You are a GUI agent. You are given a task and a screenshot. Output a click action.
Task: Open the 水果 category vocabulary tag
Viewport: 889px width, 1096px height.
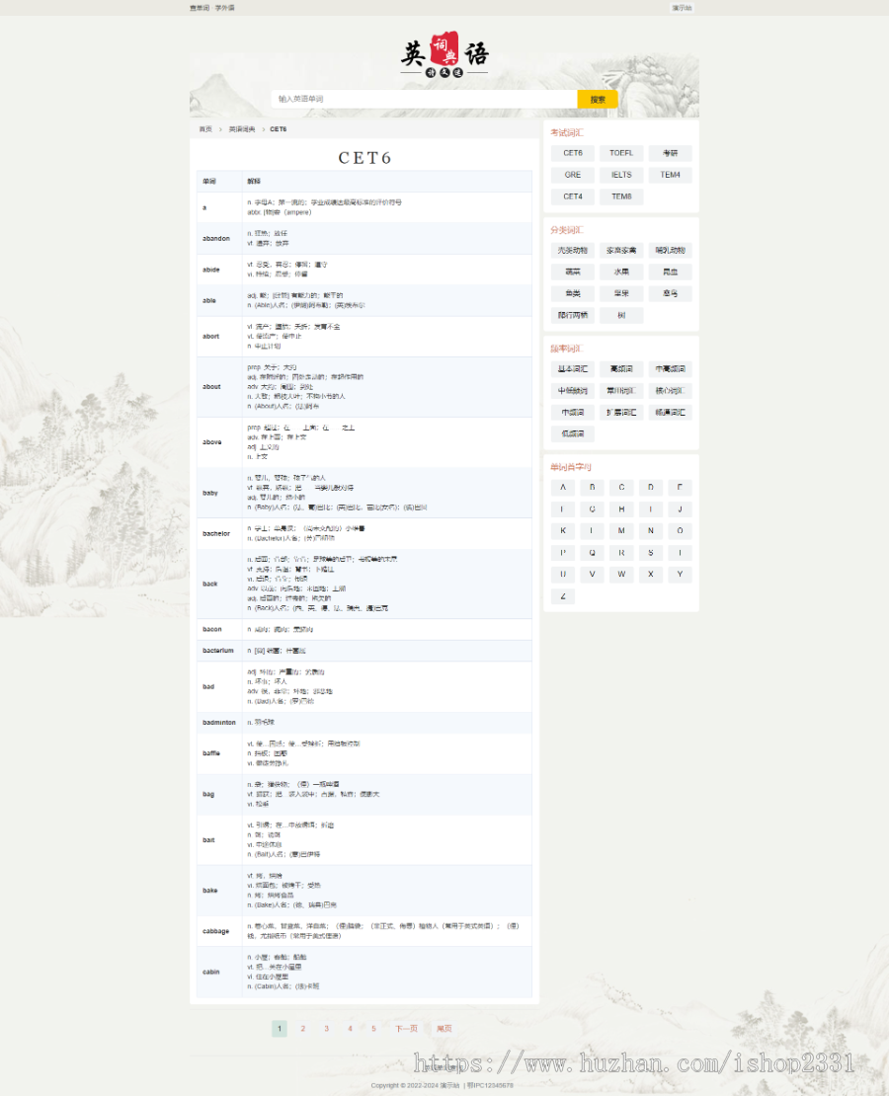pos(621,272)
